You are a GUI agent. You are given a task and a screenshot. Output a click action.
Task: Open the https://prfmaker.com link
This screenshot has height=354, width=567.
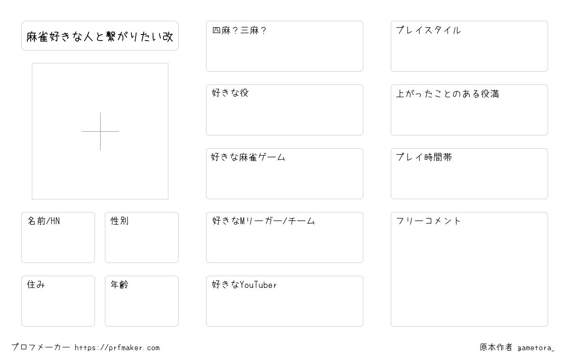[x=117, y=348]
